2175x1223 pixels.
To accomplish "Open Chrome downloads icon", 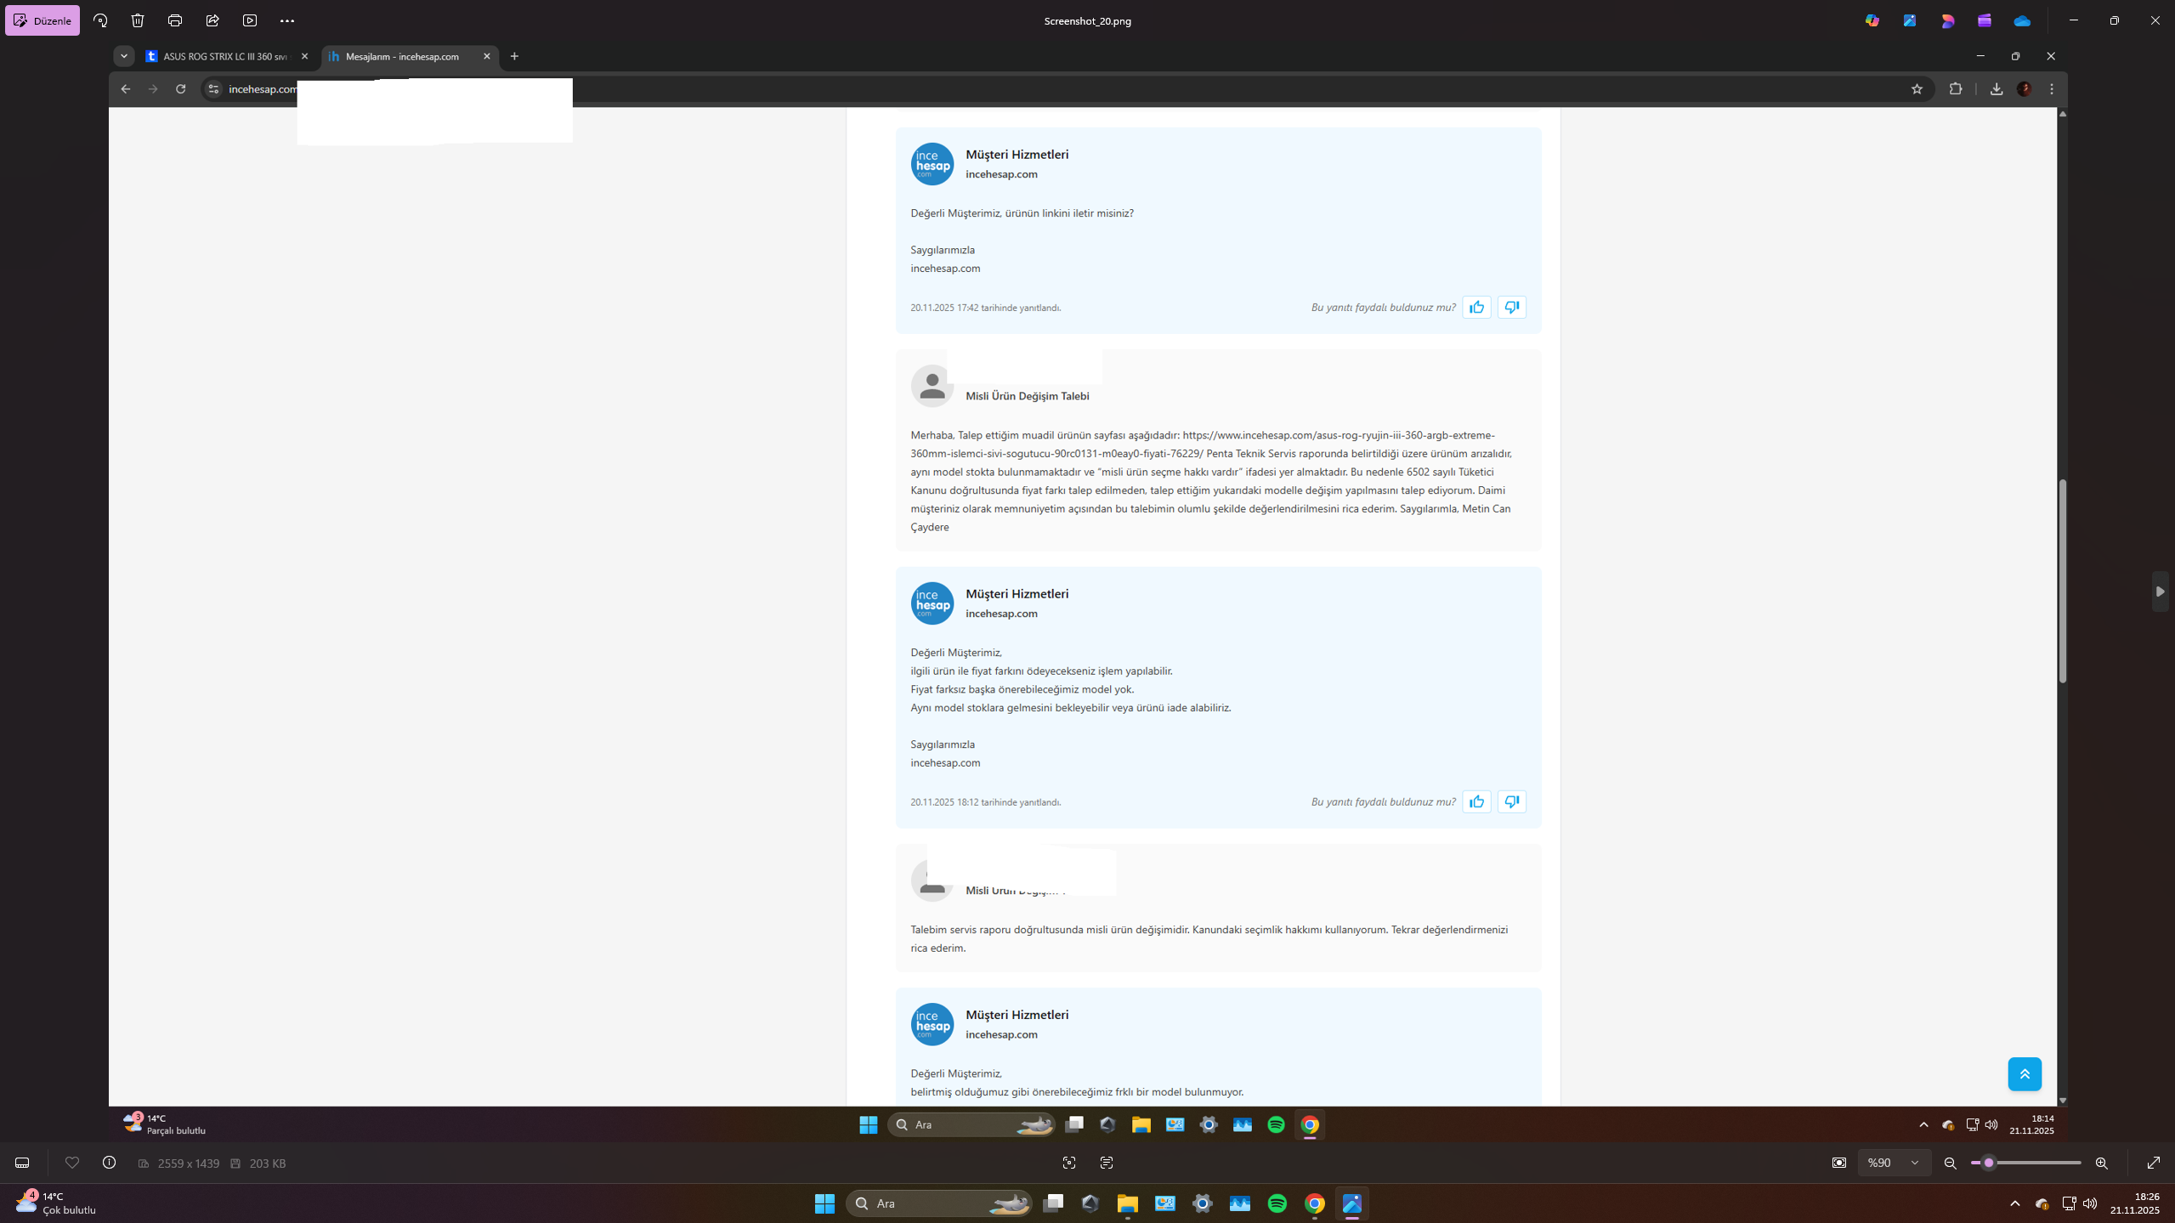I will click(x=1997, y=88).
